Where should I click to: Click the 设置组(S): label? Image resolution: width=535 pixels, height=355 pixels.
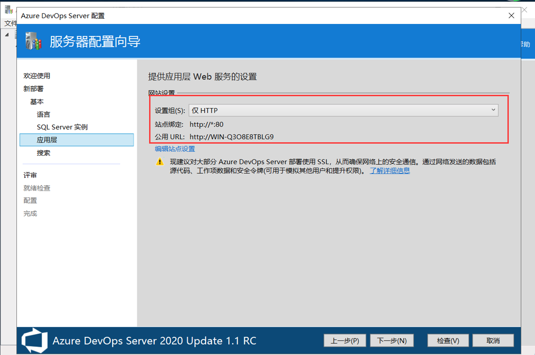pyautogui.click(x=170, y=111)
